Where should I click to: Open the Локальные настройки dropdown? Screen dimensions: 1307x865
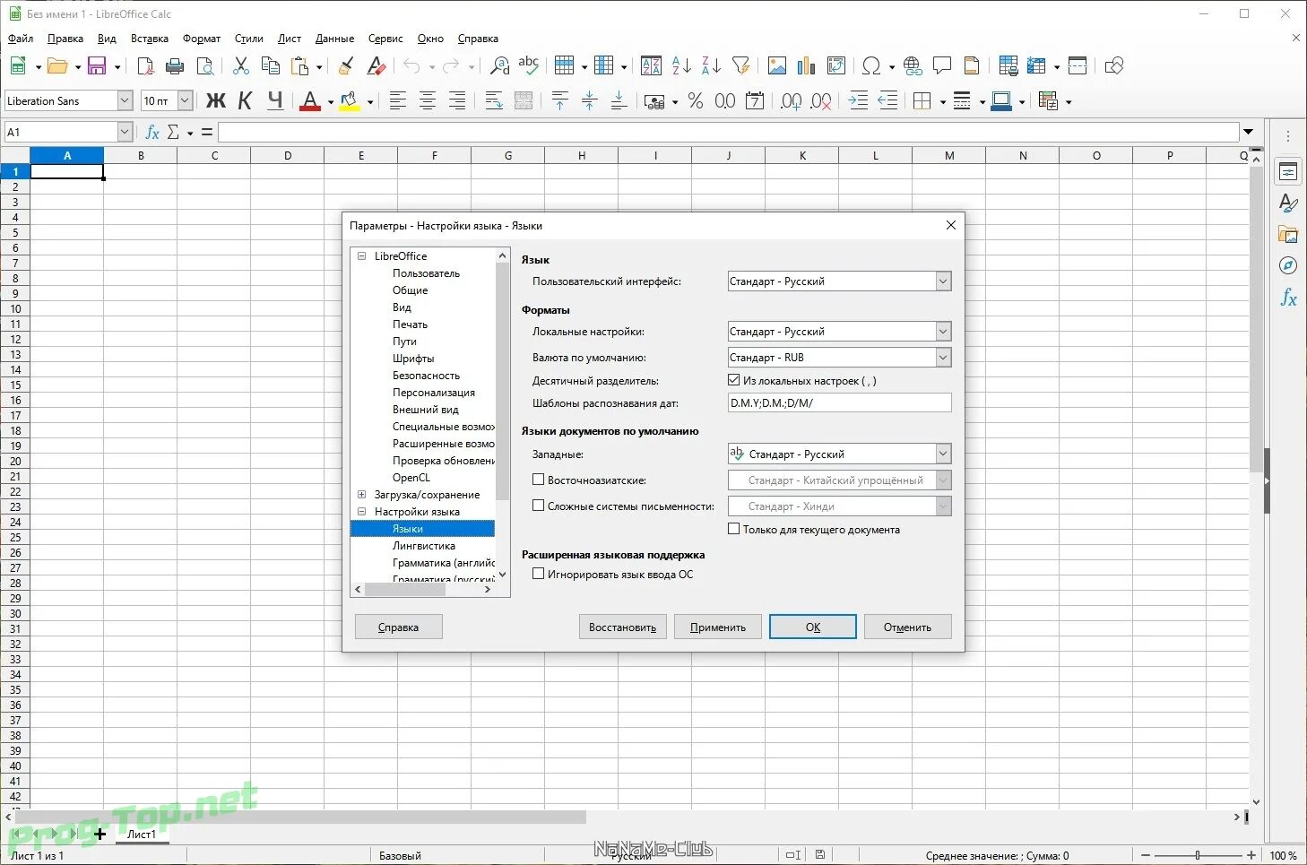pyautogui.click(x=839, y=332)
